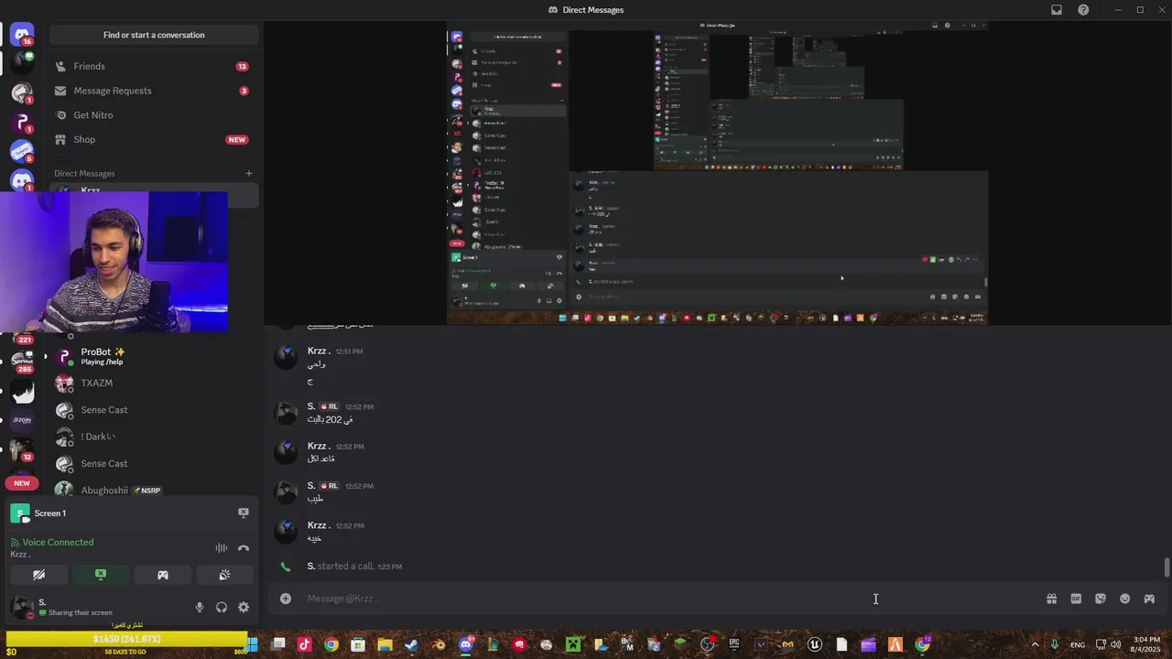The image size is (1172, 659).
Task: Click the create DM plus icon
Action: click(x=248, y=173)
